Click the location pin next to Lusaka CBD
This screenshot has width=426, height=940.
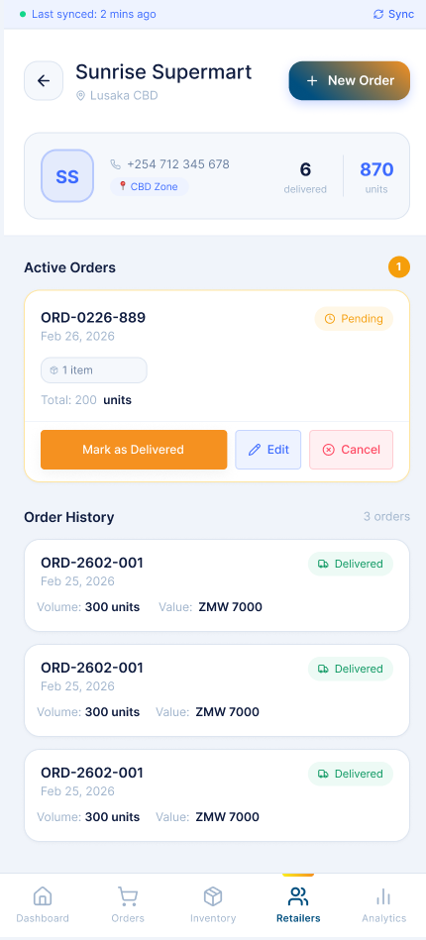click(80, 96)
